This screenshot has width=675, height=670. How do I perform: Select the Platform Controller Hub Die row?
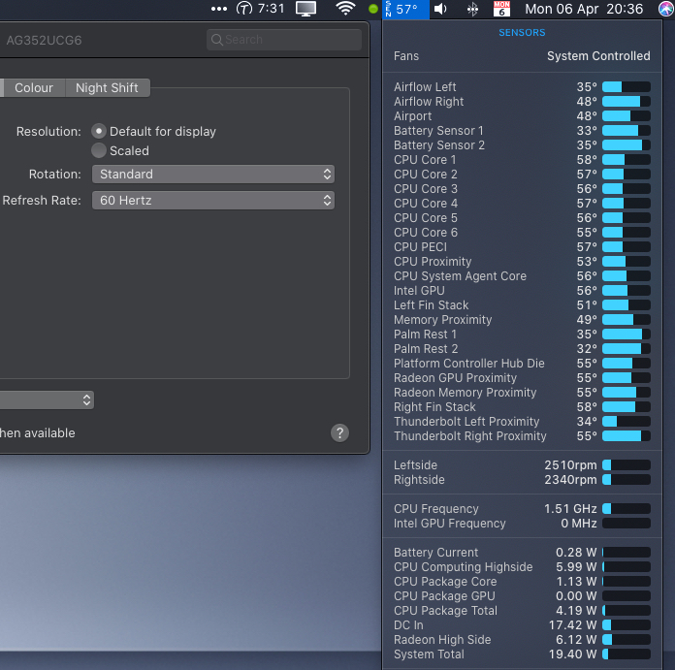tap(522, 364)
